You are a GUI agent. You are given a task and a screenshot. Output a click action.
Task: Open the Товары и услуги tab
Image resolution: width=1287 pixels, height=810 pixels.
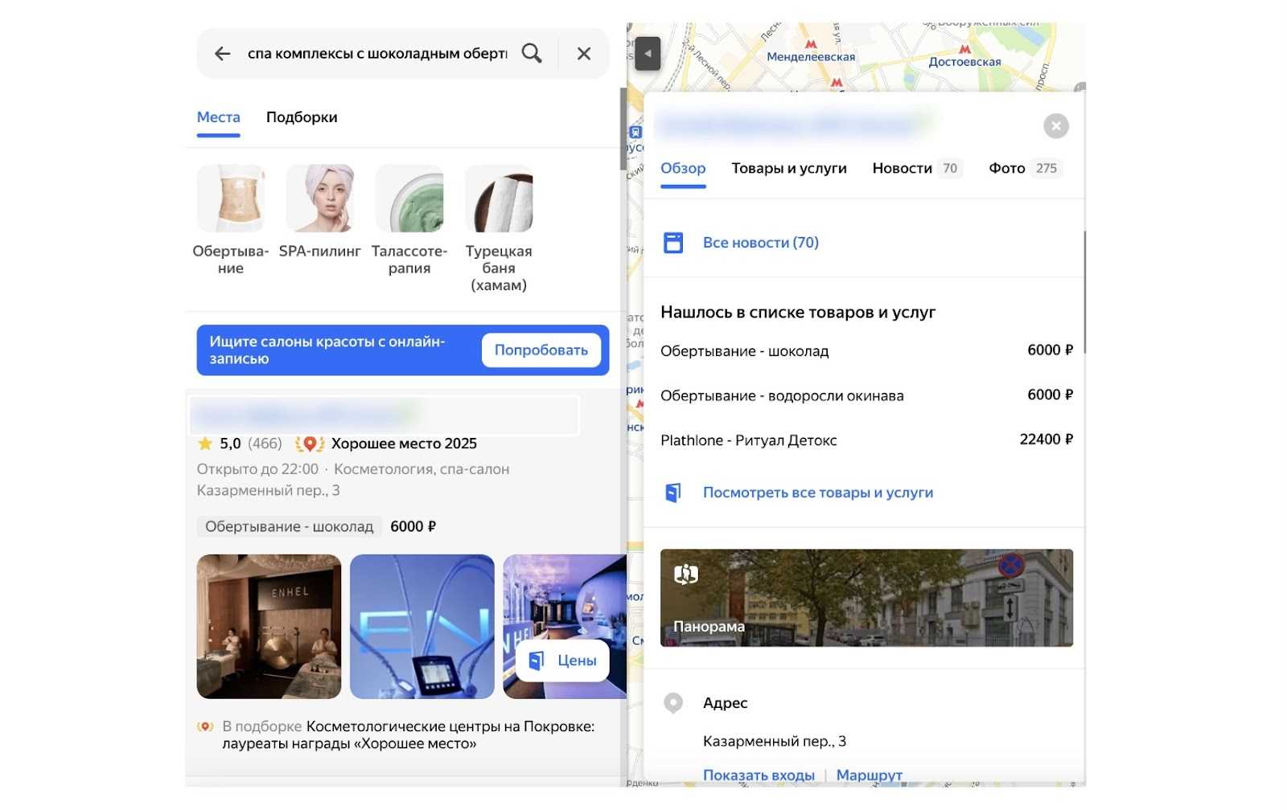pyautogui.click(x=789, y=168)
